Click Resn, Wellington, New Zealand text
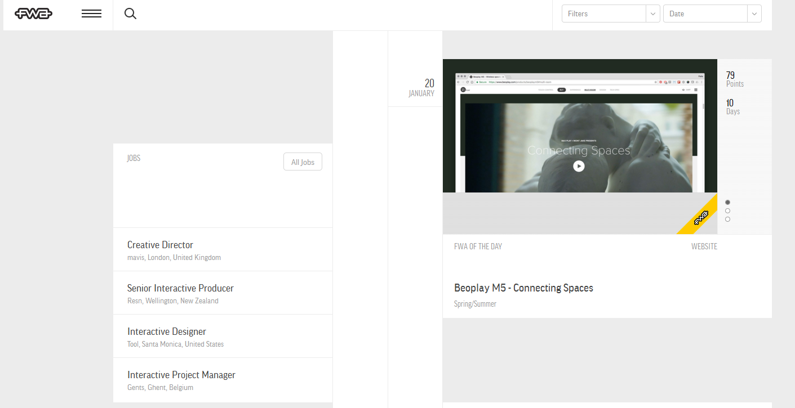Screen dimensions: 795x408 pyautogui.click(x=173, y=301)
